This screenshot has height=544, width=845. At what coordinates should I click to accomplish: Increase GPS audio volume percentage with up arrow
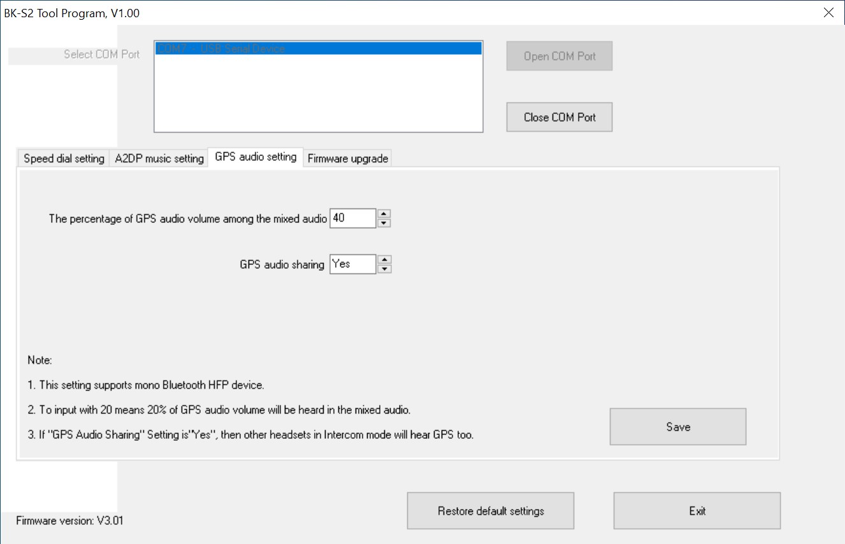[x=384, y=214]
